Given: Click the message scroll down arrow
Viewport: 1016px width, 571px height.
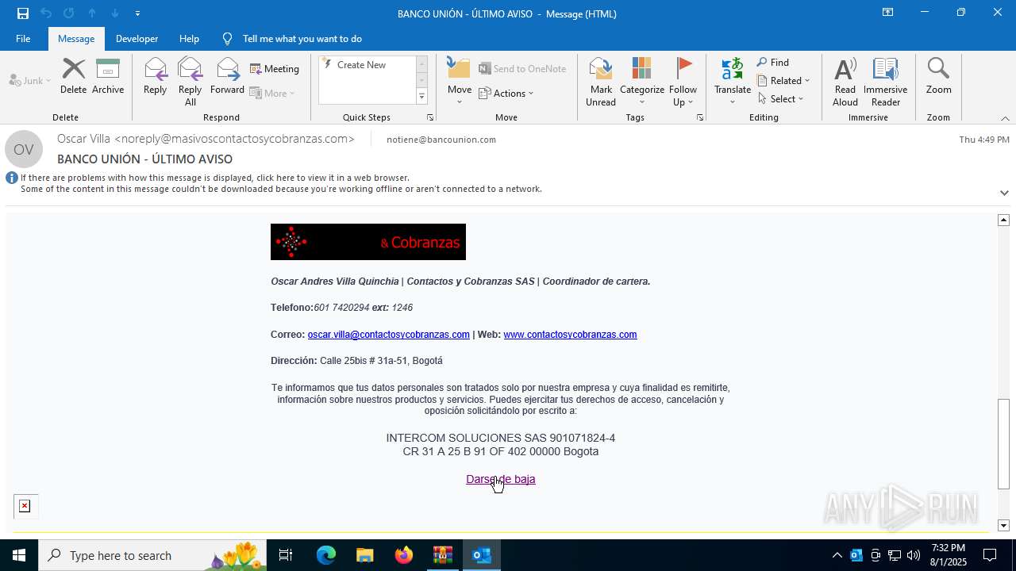Looking at the screenshot, I should 1003,525.
